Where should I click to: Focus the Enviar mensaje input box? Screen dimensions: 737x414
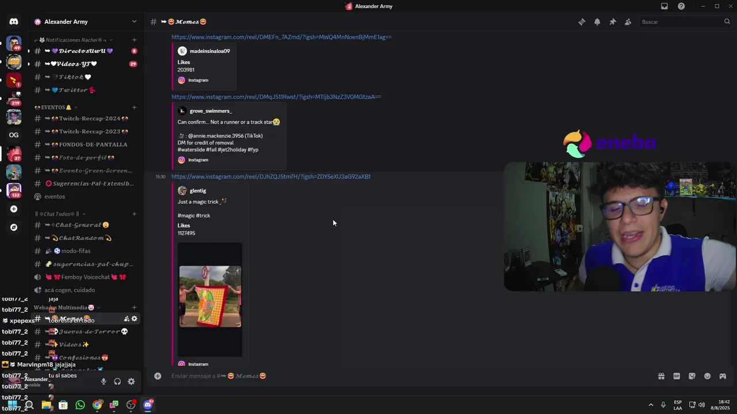pyautogui.click(x=409, y=376)
